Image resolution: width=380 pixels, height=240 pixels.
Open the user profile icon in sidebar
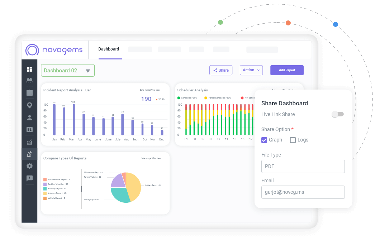click(29, 117)
